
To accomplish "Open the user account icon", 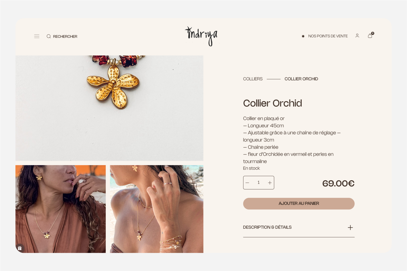I will click(357, 36).
